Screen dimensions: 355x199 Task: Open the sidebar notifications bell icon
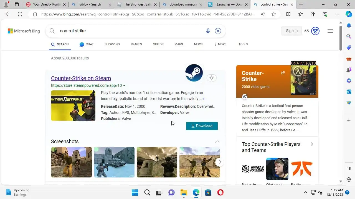click(x=349, y=25)
